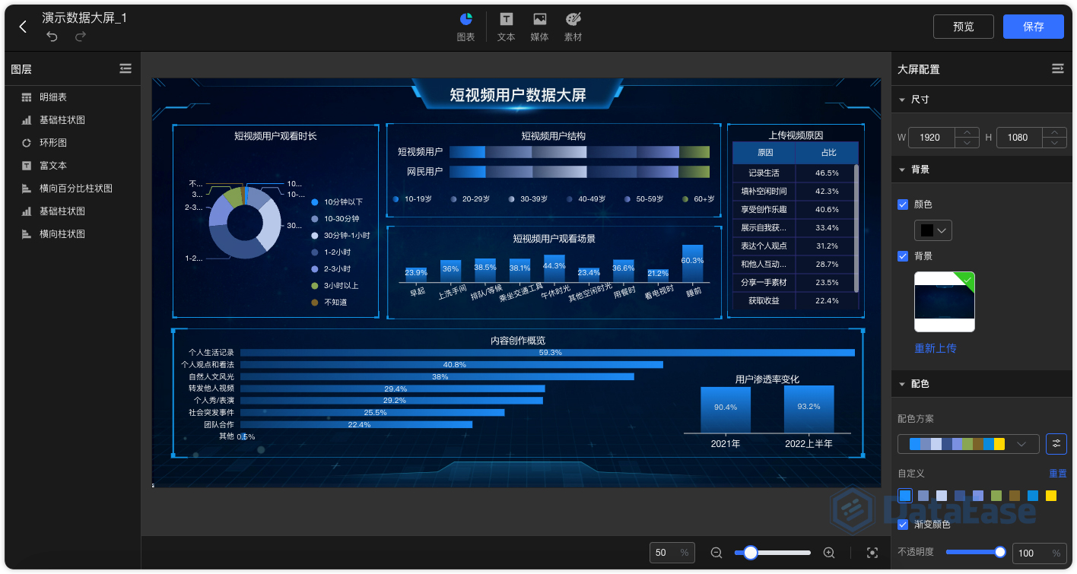The width and height of the screenshot is (1077, 574).
Task: Select the 明细表 layer icon
Action: click(27, 97)
